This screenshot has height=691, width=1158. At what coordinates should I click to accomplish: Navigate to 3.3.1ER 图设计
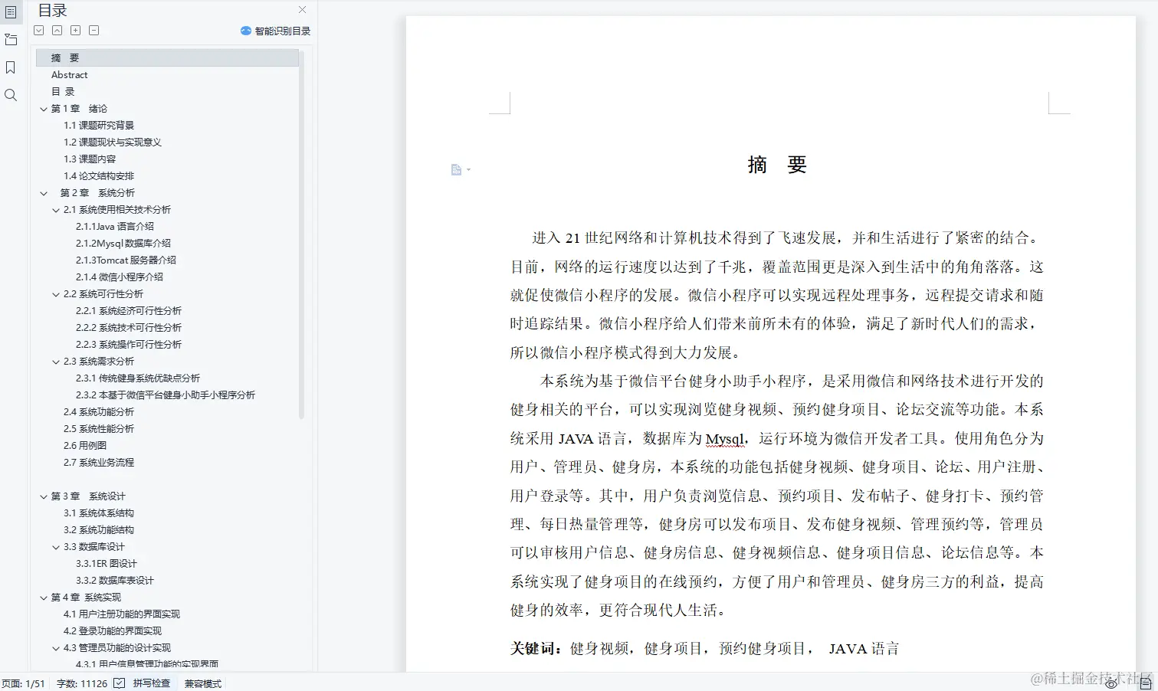pyautogui.click(x=107, y=564)
